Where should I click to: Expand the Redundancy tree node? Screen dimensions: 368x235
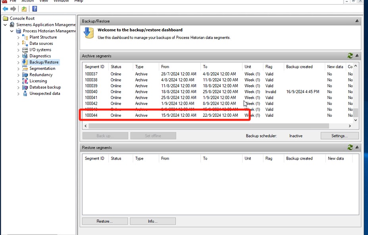coord(18,75)
